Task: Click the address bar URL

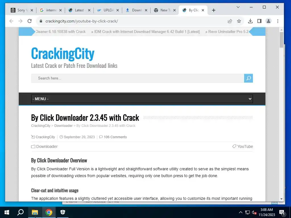Action: click(82, 21)
